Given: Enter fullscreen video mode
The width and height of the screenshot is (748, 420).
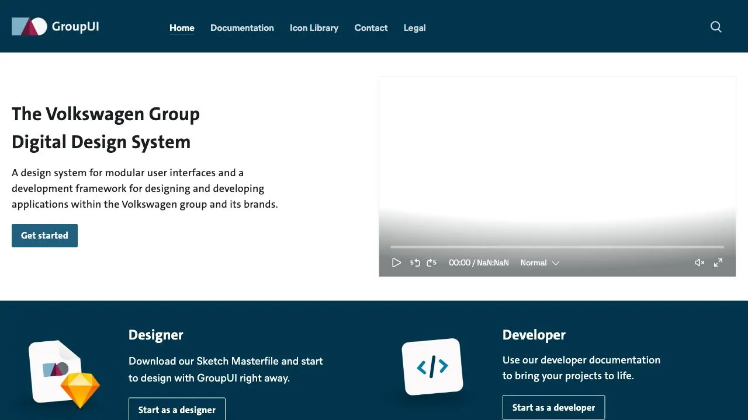Looking at the screenshot, I should pyautogui.click(x=718, y=263).
